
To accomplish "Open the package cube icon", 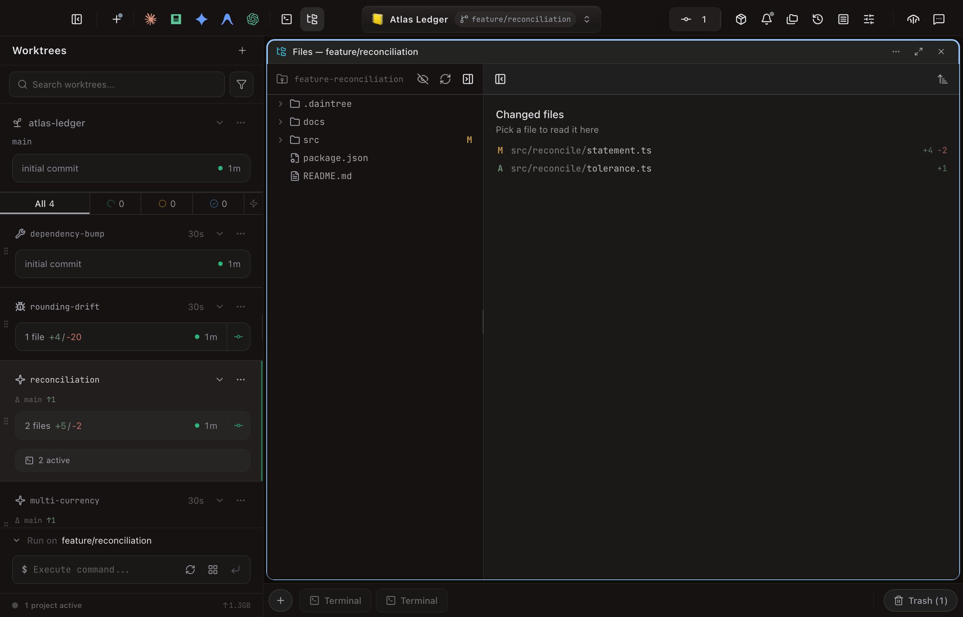I will coord(741,19).
